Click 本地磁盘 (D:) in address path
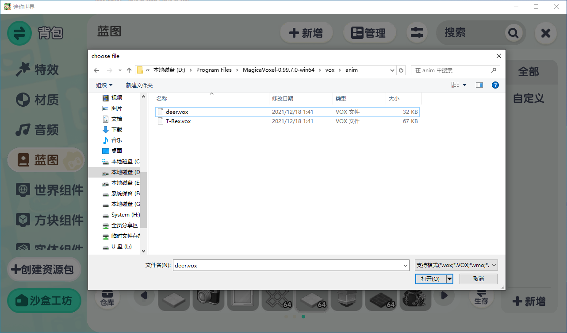The height and width of the screenshot is (333, 567). click(170, 70)
